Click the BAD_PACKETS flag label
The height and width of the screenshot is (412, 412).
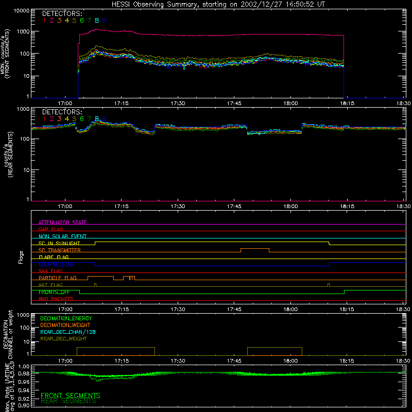point(56,299)
